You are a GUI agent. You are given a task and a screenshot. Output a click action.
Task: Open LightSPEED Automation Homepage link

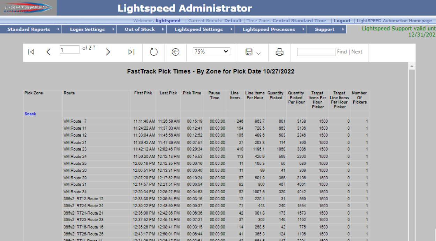click(395, 21)
